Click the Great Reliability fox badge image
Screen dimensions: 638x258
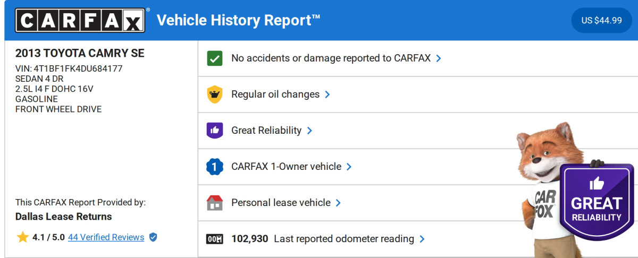(x=596, y=201)
